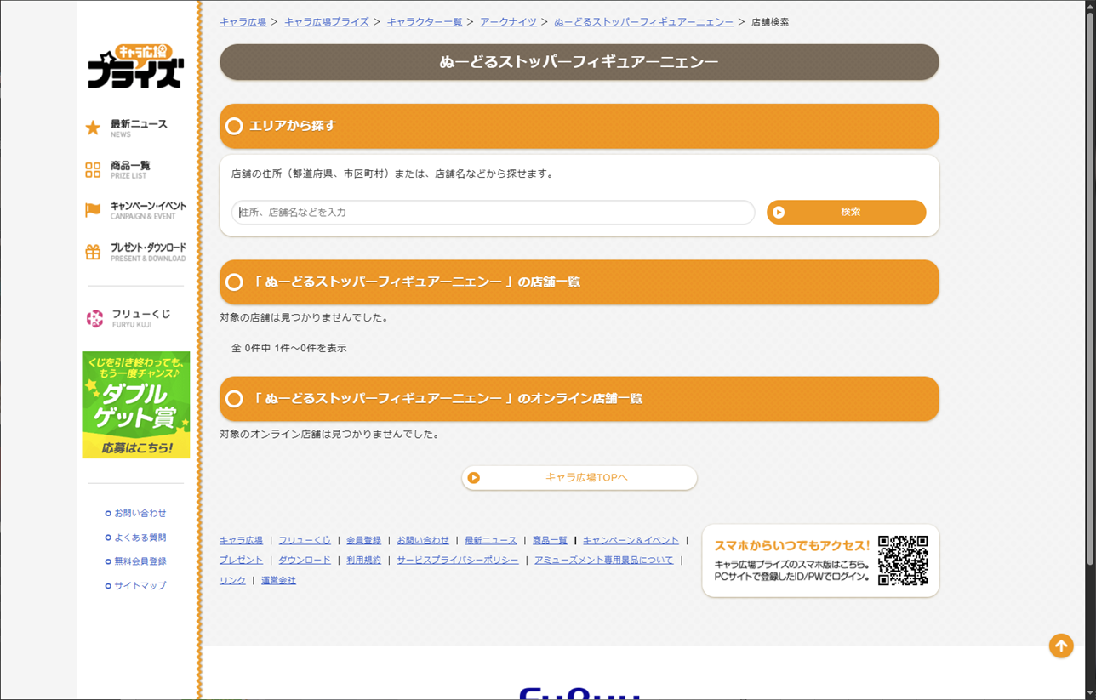The image size is (1096, 700).
Task: Click the brown ぬーどるストッパーフィギュアーニェンー title bar
Action: [579, 62]
